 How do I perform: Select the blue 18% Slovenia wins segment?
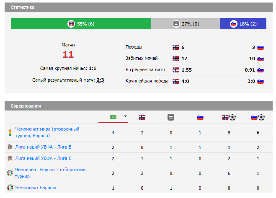coord(243,24)
